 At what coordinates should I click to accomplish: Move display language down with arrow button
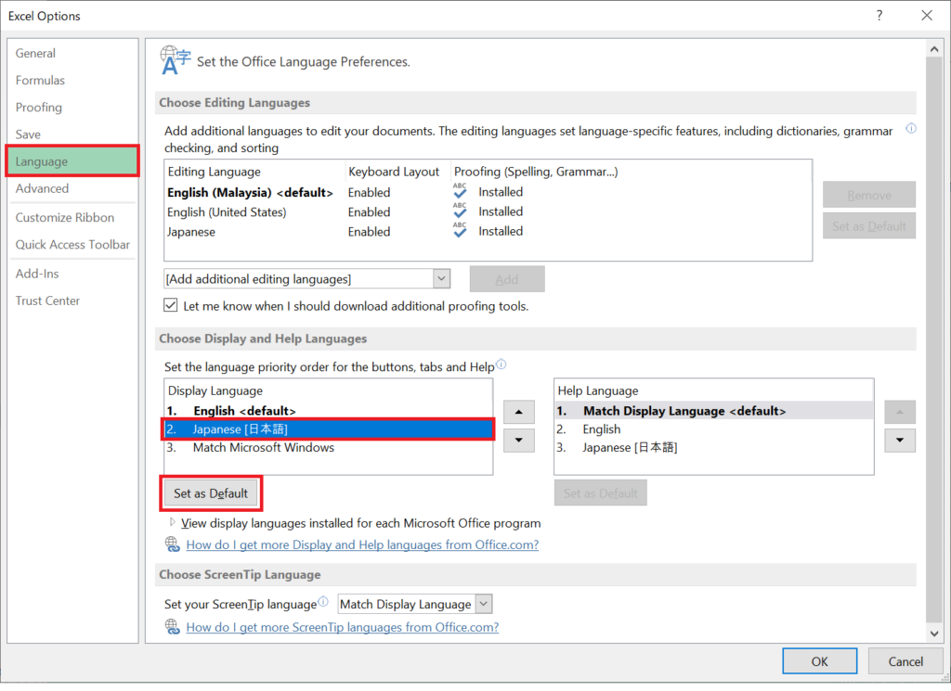click(x=518, y=441)
